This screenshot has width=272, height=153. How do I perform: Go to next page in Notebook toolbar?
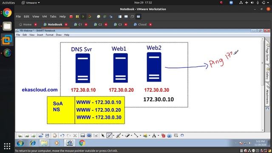pyautogui.click(x=27, y=136)
